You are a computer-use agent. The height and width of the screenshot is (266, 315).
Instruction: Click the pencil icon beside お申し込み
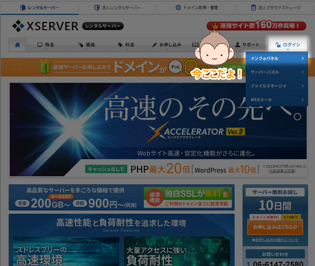tap(155, 45)
